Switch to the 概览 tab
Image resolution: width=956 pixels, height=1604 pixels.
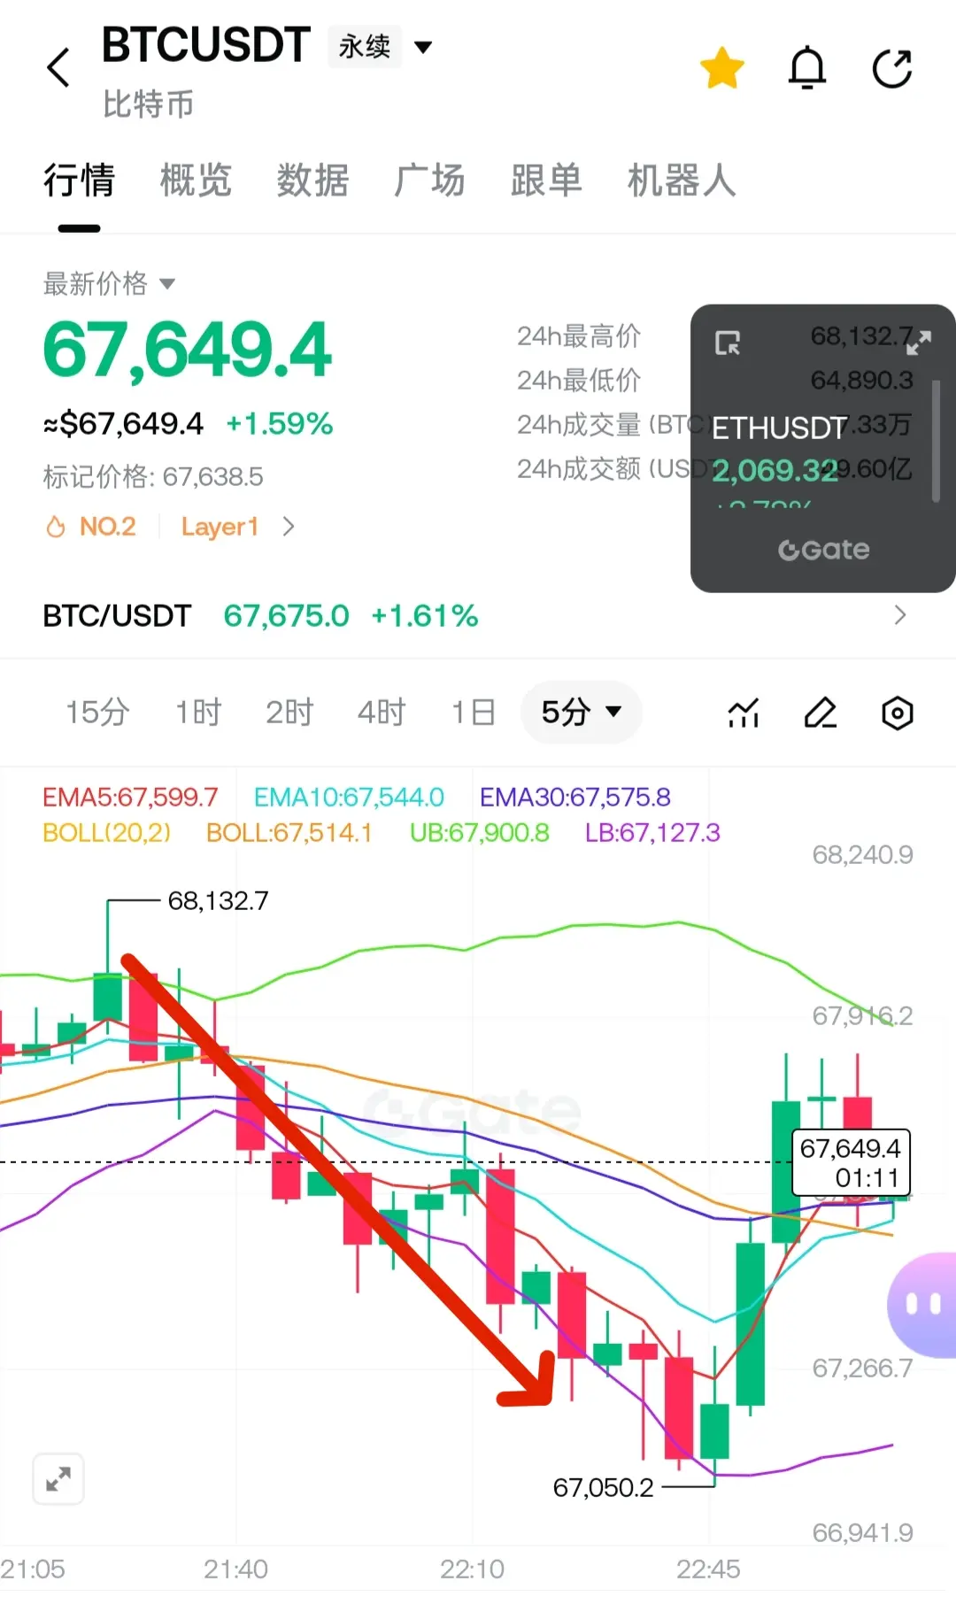click(196, 181)
